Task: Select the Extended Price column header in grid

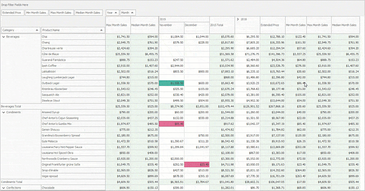Action: (272, 25)
